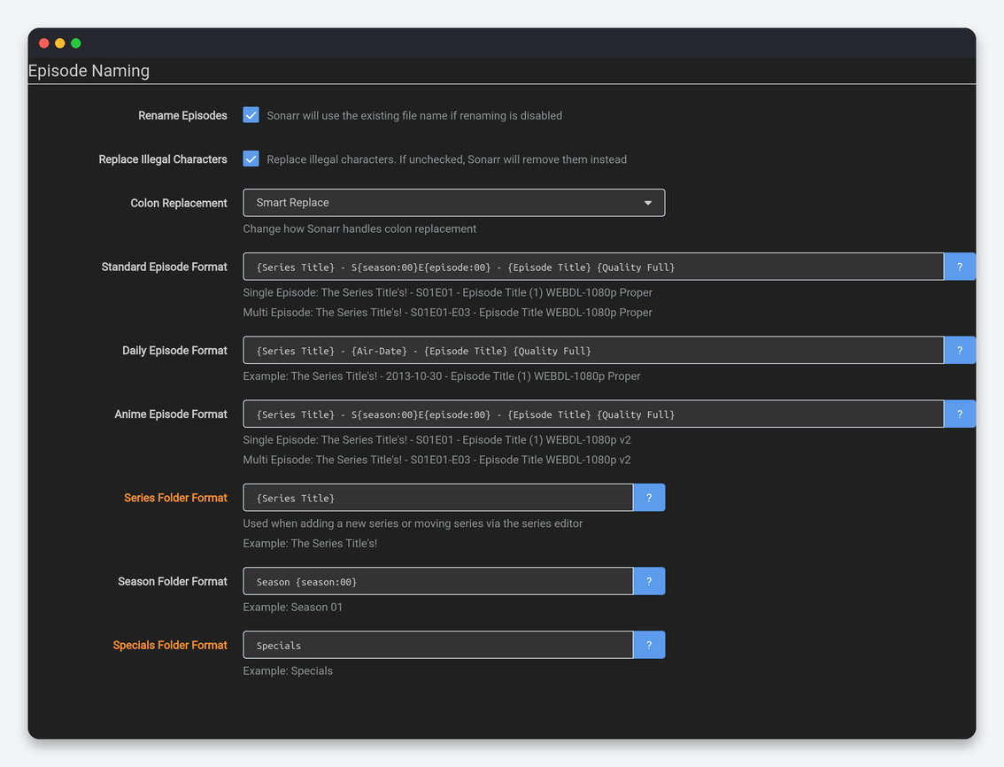Open help for Daily Episode Format
The height and width of the screenshot is (767, 1004).
coord(959,351)
